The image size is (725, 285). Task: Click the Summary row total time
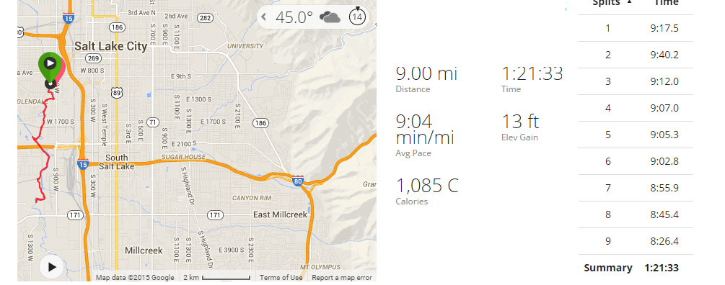tap(662, 268)
